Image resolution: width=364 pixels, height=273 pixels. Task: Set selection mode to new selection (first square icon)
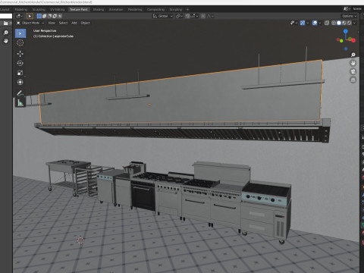pyautogui.click(x=39, y=16)
